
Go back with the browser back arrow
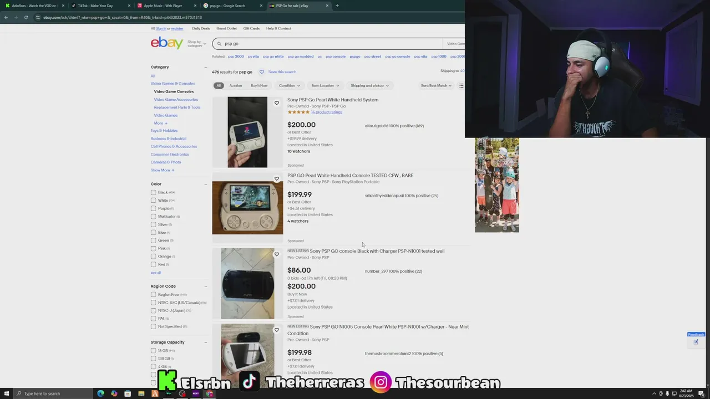(x=6, y=17)
